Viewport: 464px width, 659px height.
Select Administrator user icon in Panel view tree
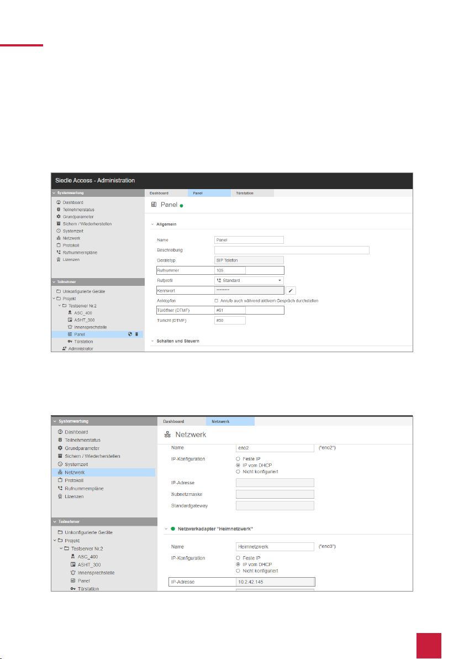64,348
